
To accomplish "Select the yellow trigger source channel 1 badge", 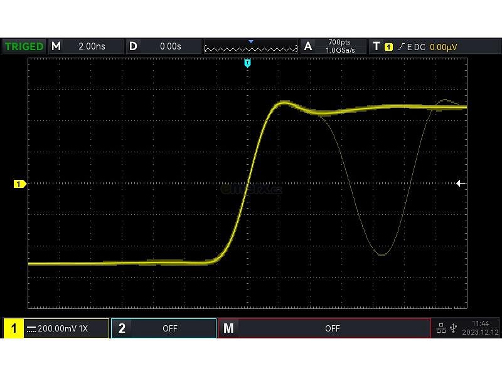I will click(388, 47).
